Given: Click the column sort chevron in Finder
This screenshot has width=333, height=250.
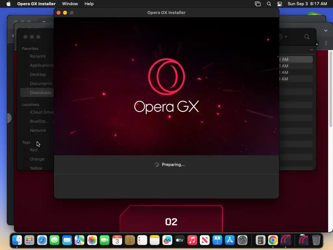Looking at the screenshot, I should pos(312,50).
